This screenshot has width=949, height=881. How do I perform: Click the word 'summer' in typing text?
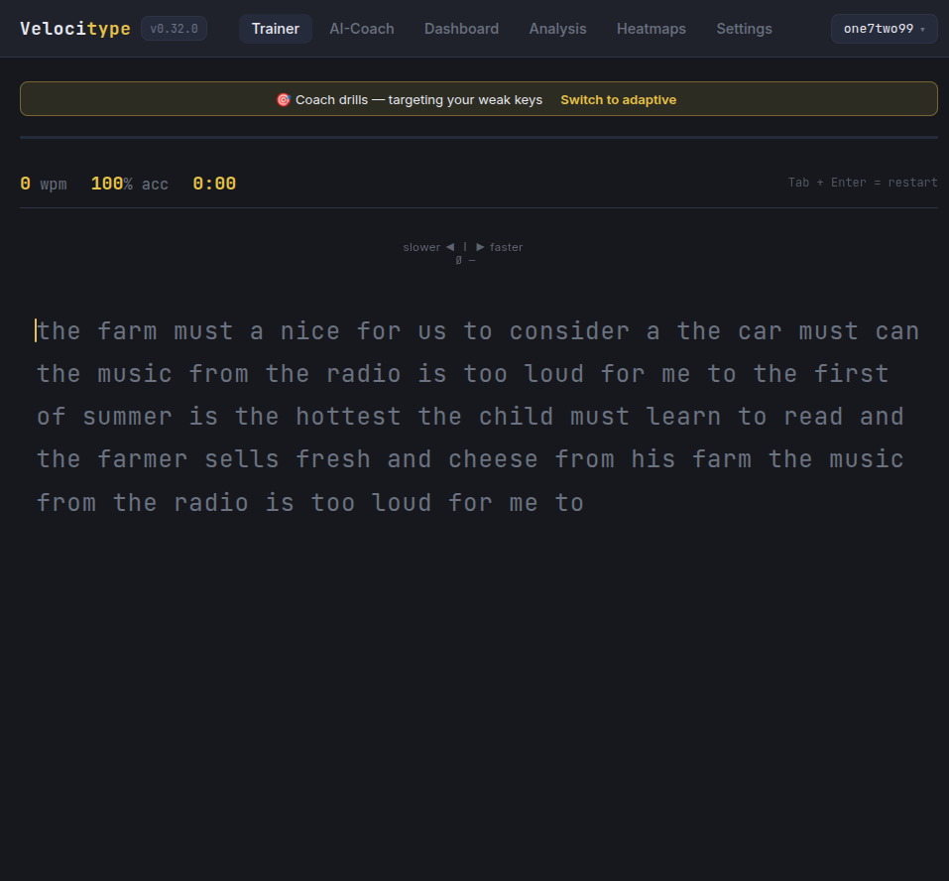(x=127, y=417)
